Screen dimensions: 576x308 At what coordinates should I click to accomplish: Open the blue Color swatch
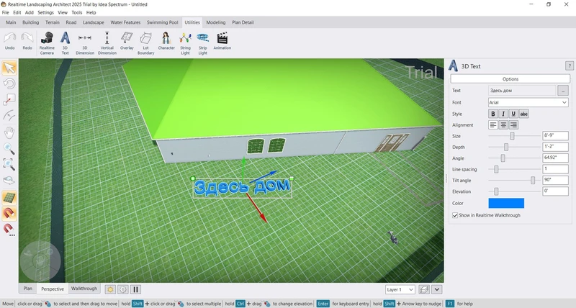[x=506, y=204]
